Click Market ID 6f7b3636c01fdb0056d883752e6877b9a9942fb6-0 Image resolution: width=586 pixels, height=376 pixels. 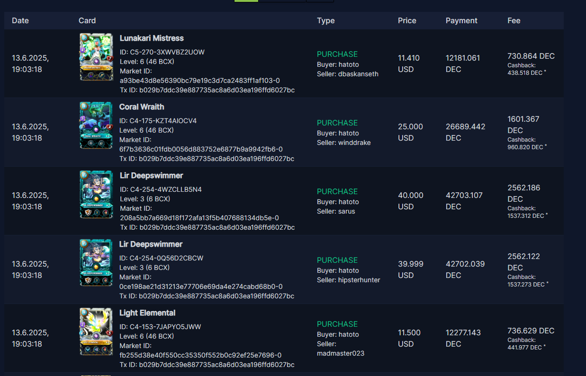click(201, 149)
